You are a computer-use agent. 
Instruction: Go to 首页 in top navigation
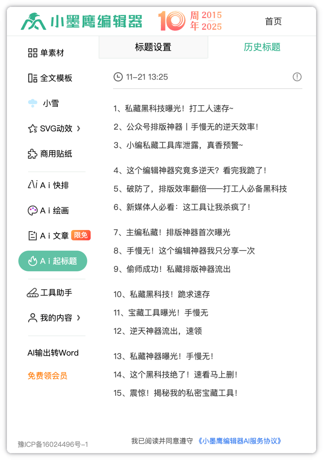tap(273, 22)
